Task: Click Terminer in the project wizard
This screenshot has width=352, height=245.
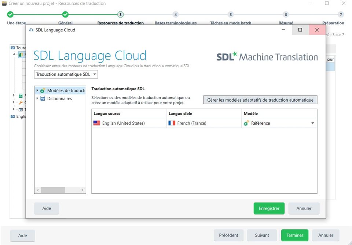Action: 295,235
